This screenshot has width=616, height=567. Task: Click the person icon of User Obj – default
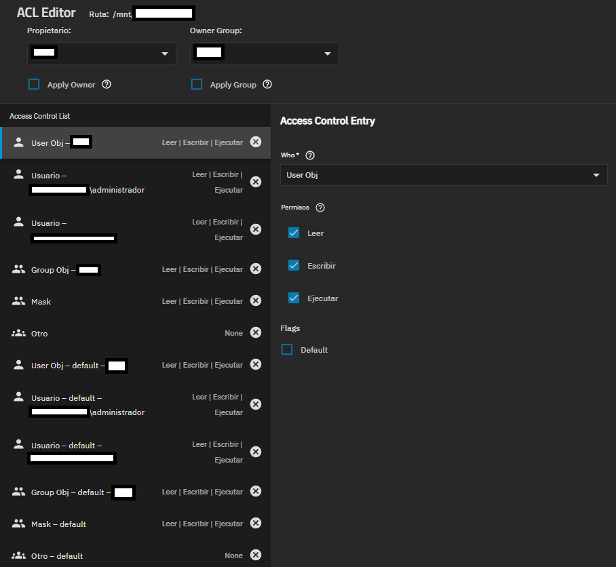point(18,365)
